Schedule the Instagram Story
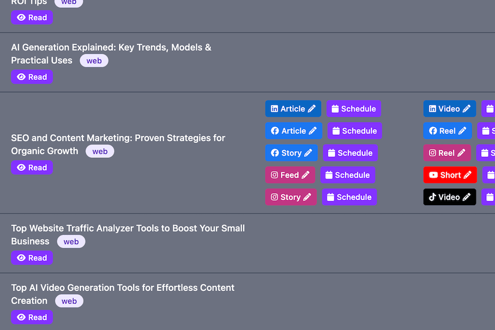495x330 pixels. (349, 197)
